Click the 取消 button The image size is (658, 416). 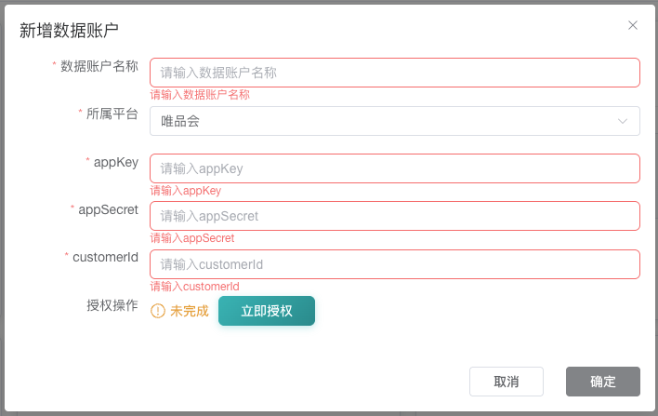pos(507,382)
